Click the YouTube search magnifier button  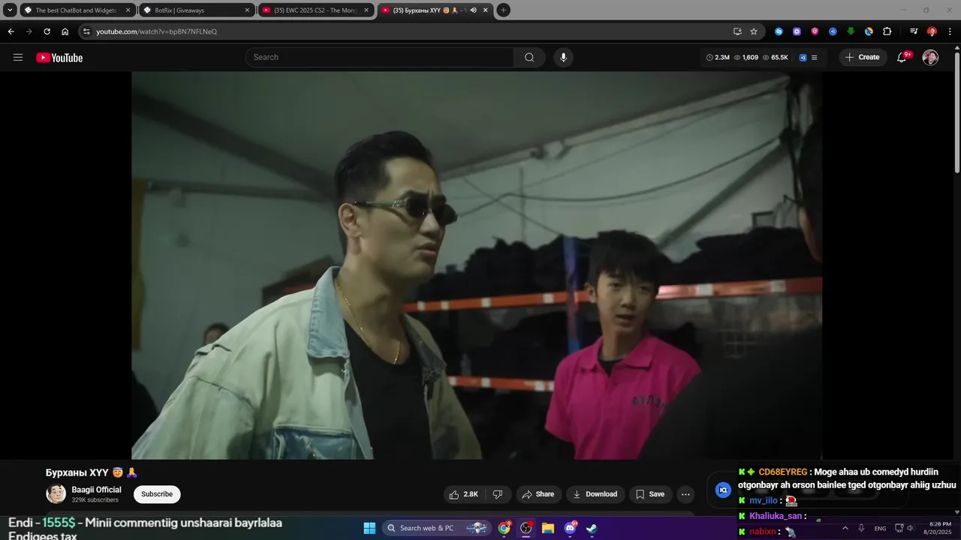click(529, 58)
